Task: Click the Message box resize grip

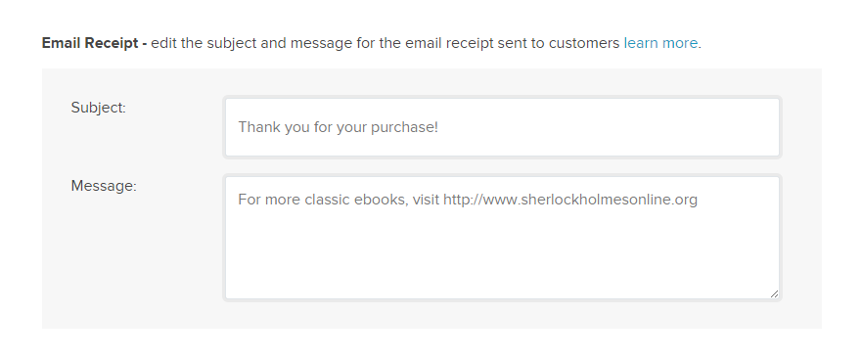Action: [x=774, y=294]
